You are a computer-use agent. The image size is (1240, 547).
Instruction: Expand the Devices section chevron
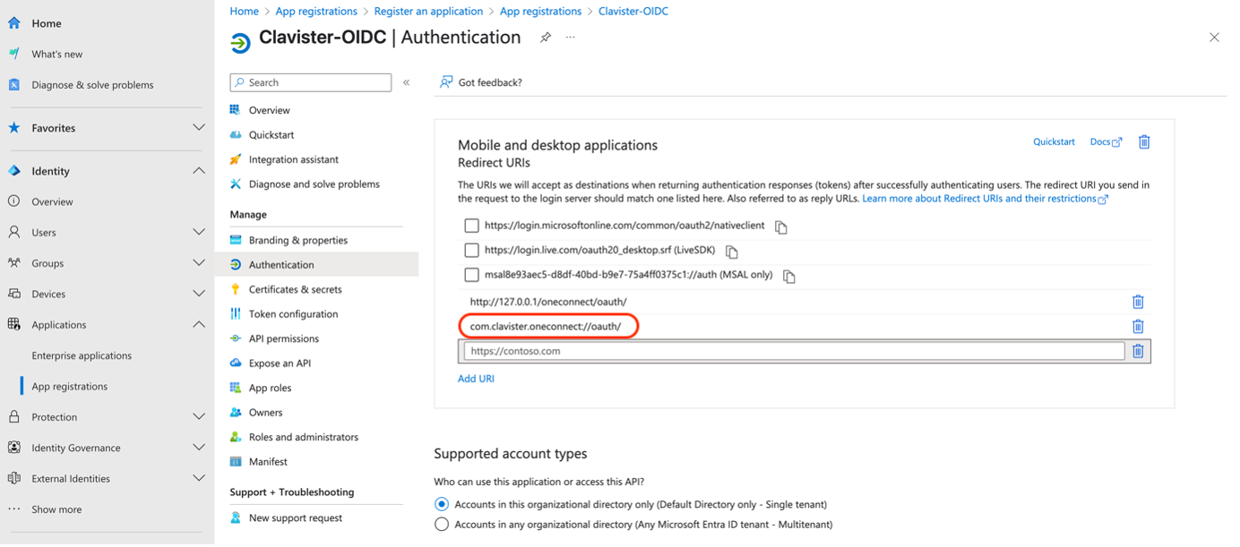[199, 294]
